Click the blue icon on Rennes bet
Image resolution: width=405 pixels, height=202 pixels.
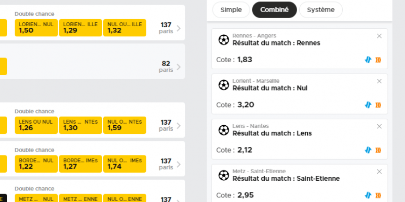tap(368, 60)
